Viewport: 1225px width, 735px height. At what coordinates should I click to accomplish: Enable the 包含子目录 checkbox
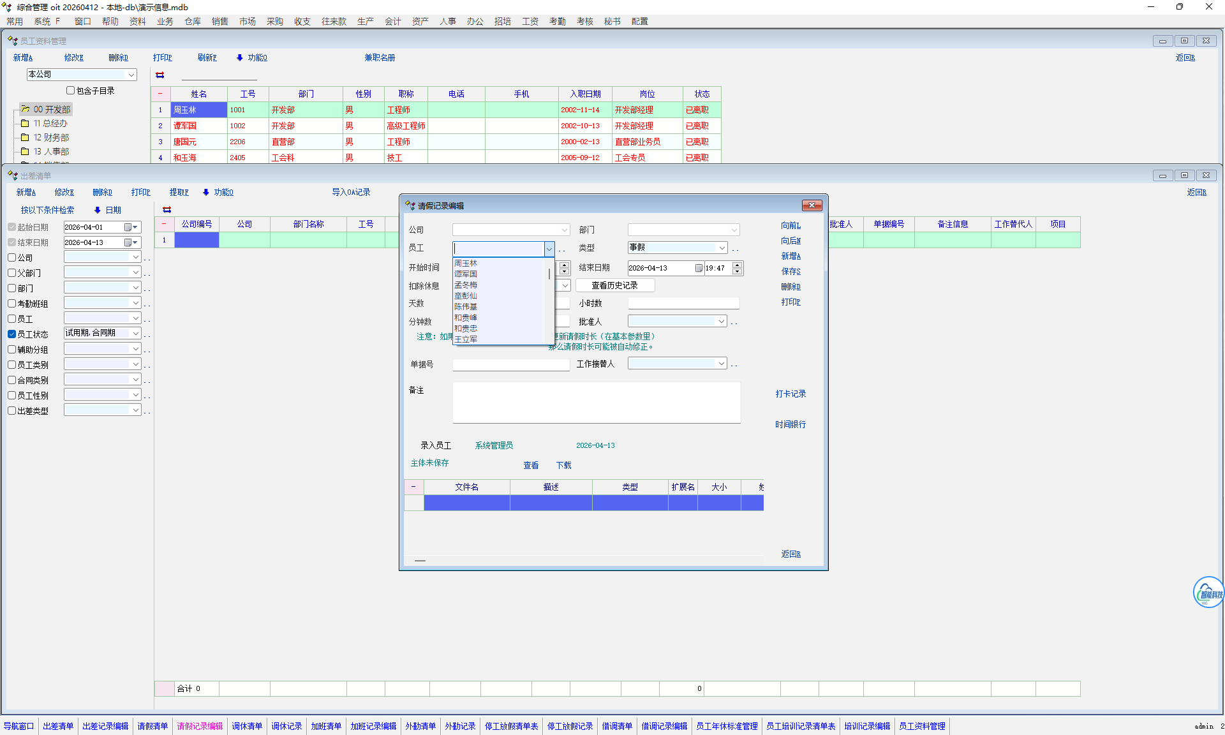(x=71, y=91)
